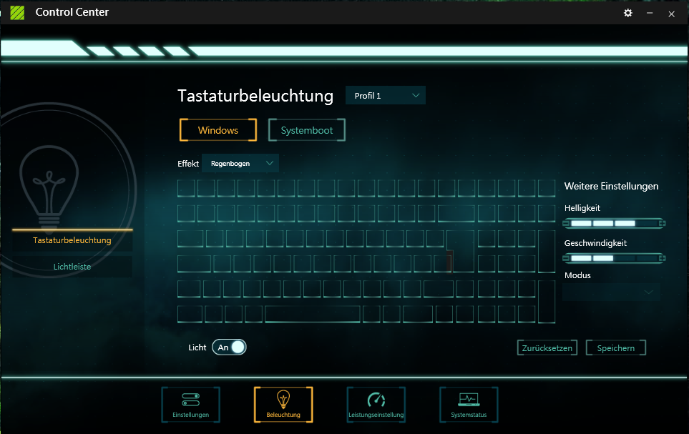This screenshot has height=434, width=689.
Task: Expand the Effekt Regenbogen dropdown
Action: [240, 164]
